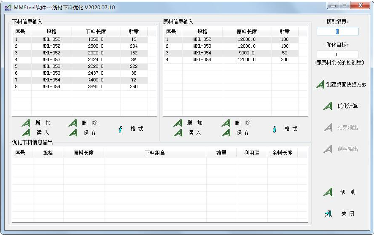Image resolution: width=375 pixels, height=235 pixels.
Task: Select cutting row with length 2500.0
Action: click(x=80, y=46)
